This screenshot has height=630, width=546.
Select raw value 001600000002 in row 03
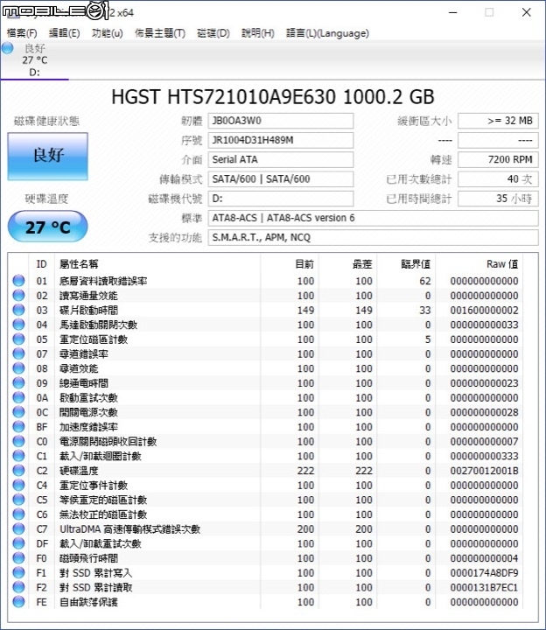tap(484, 310)
